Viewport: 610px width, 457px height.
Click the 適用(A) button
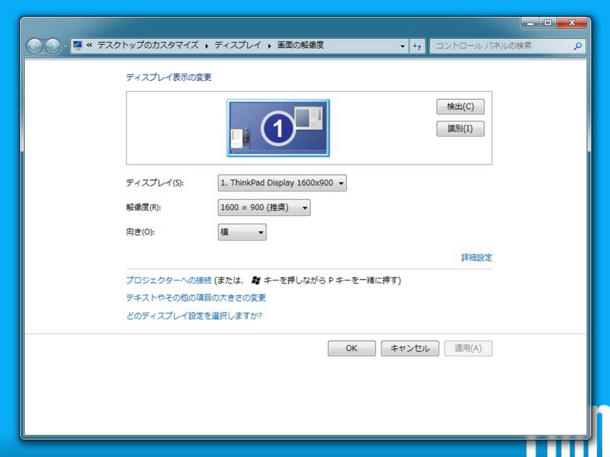pos(468,348)
